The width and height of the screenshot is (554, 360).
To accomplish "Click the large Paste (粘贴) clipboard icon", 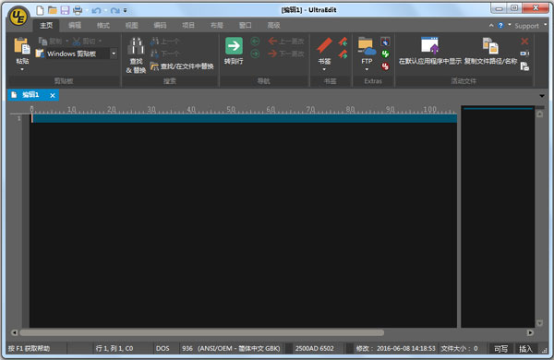I will coord(22,46).
